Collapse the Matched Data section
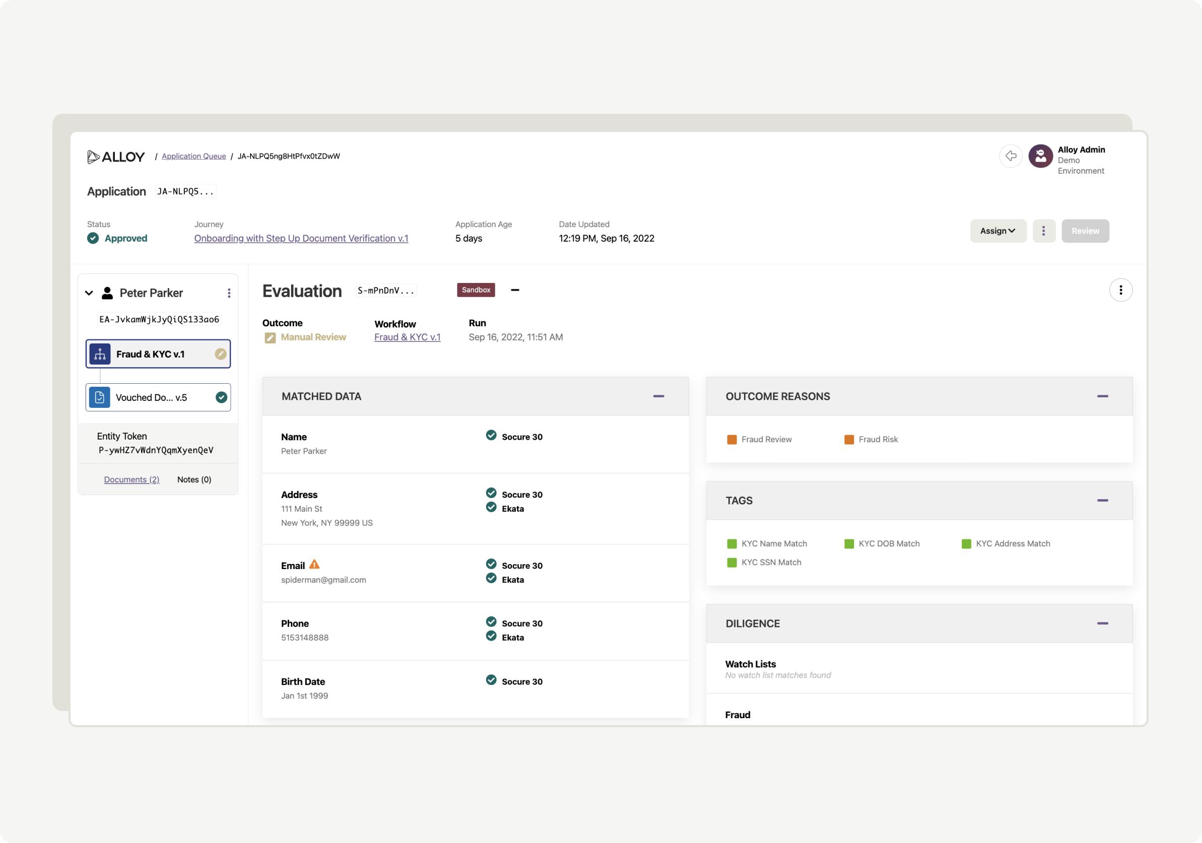 pyautogui.click(x=658, y=396)
